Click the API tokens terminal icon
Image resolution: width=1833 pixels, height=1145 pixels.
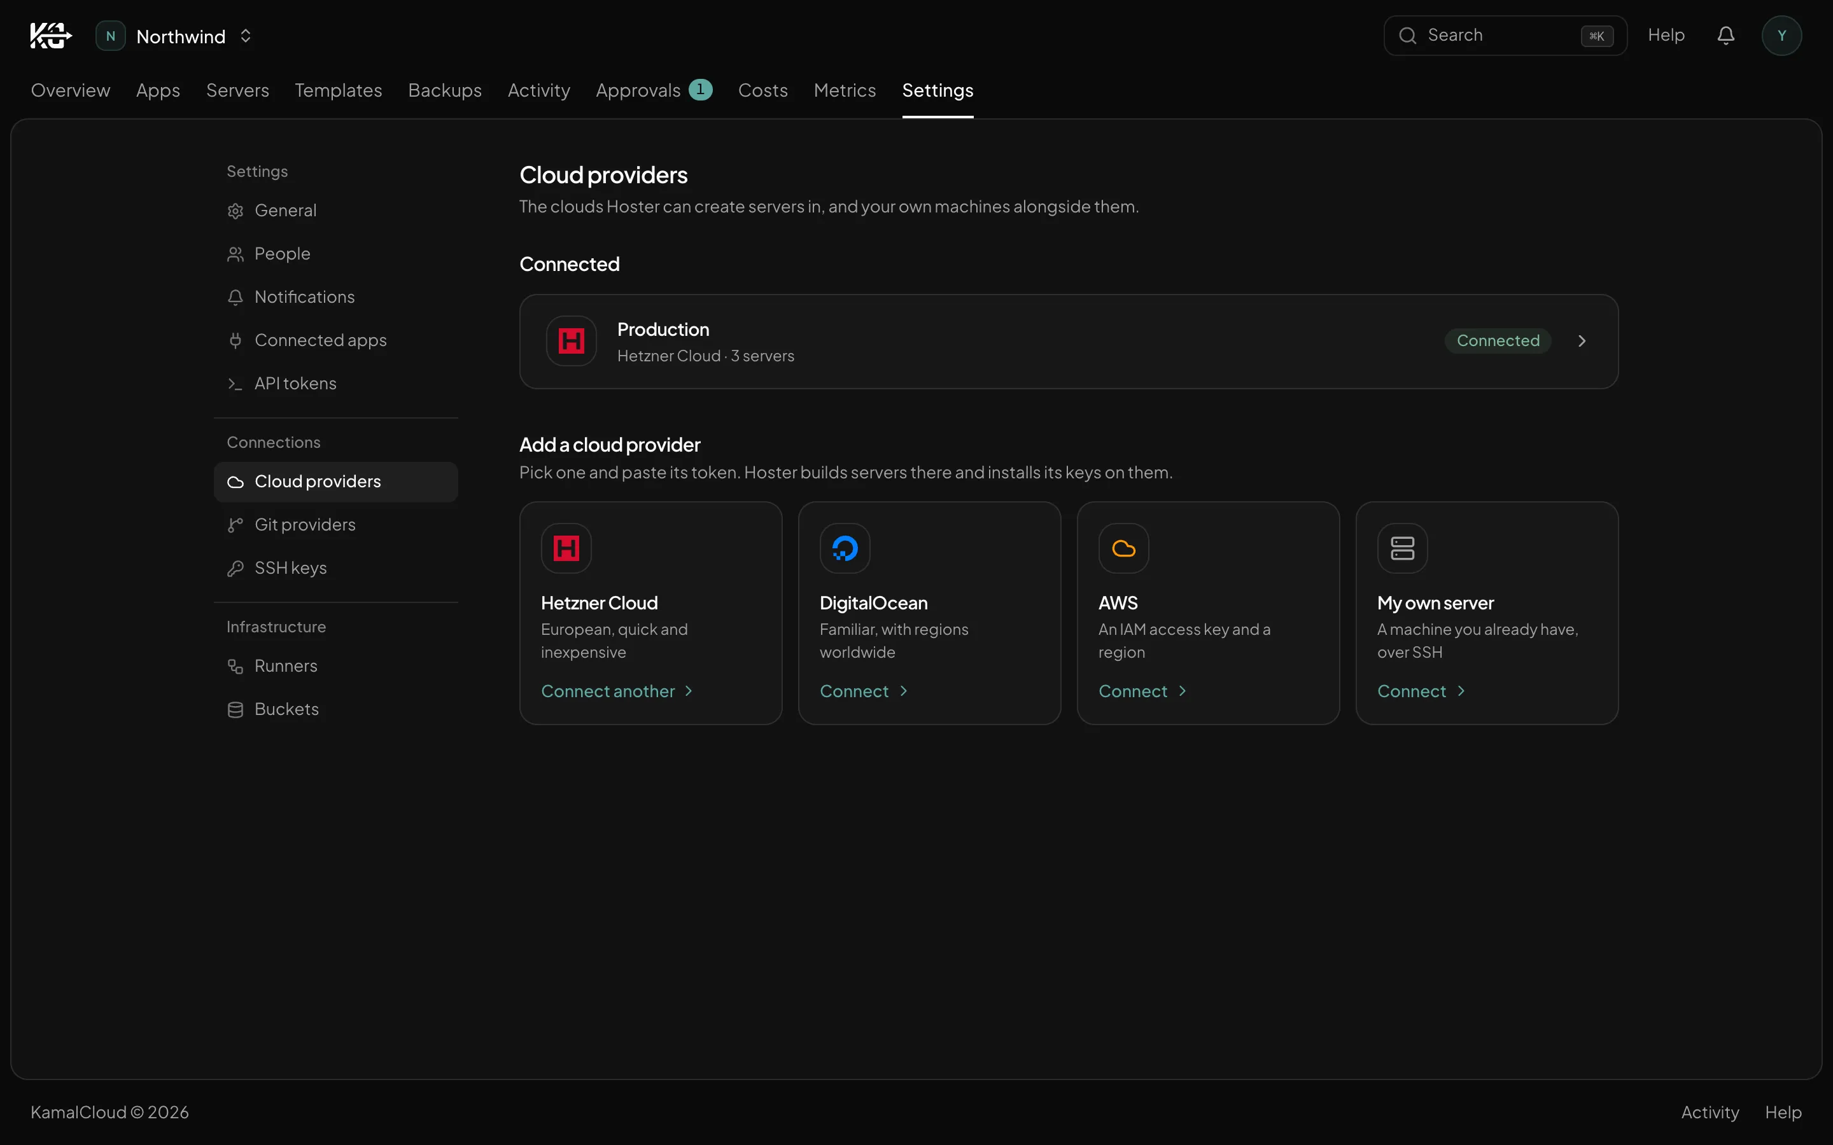pos(235,384)
